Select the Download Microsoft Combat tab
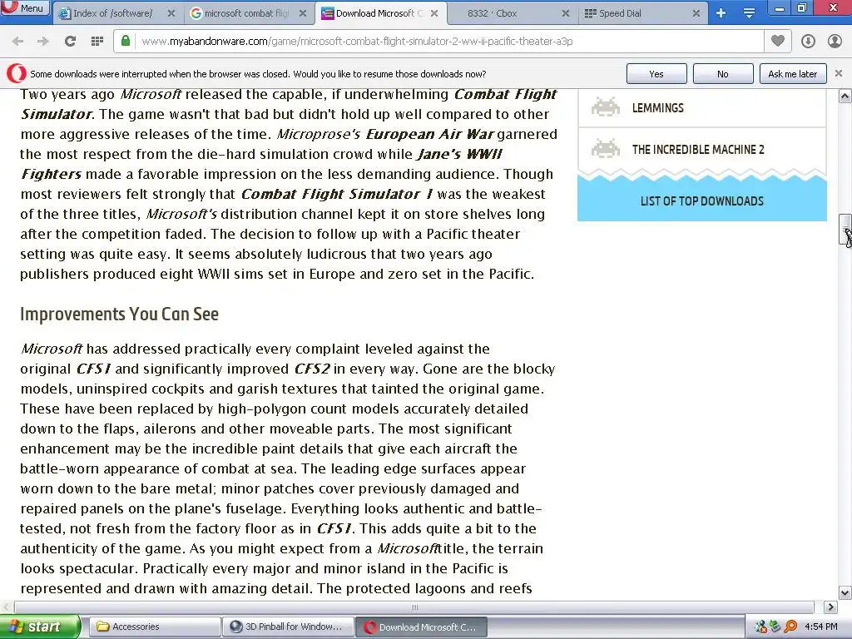 [x=380, y=13]
